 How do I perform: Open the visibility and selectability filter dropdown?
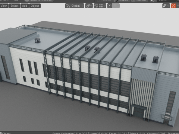(166, 6)
